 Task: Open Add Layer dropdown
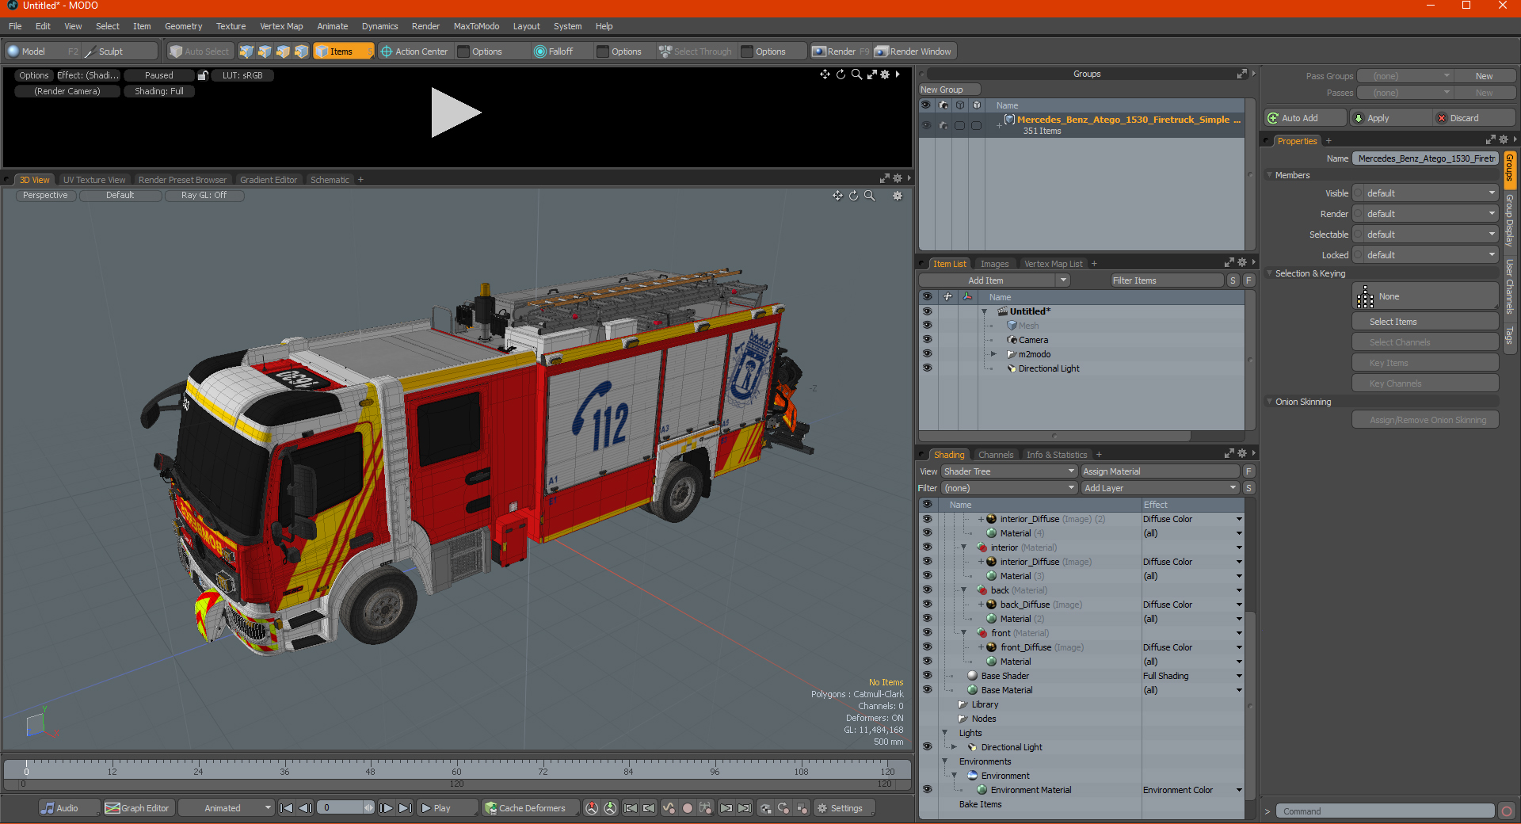click(1161, 488)
